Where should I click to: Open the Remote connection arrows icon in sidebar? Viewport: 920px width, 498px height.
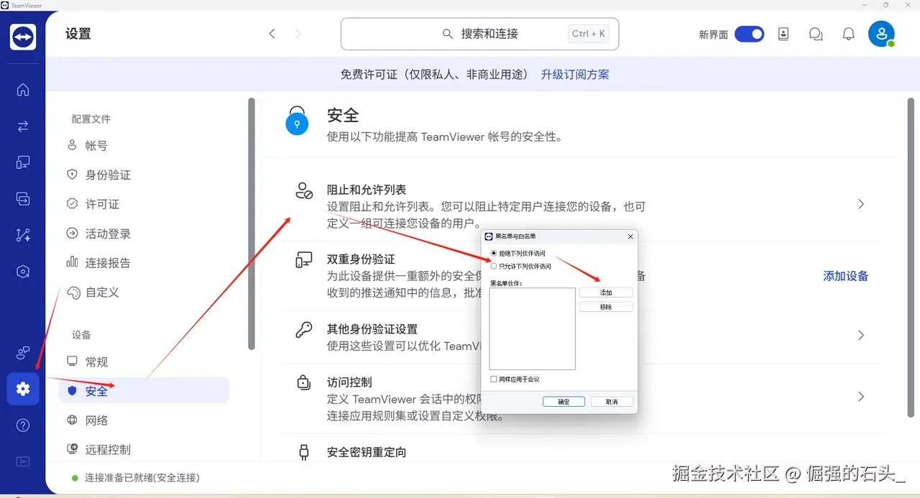click(23, 126)
